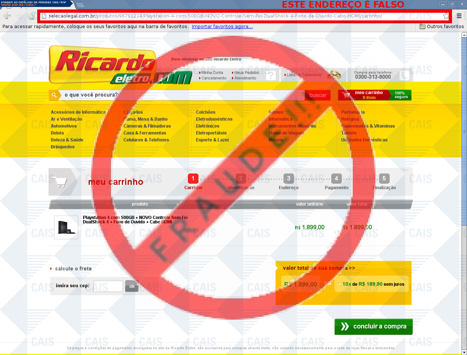Click the Minha Conta link

tap(212, 73)
